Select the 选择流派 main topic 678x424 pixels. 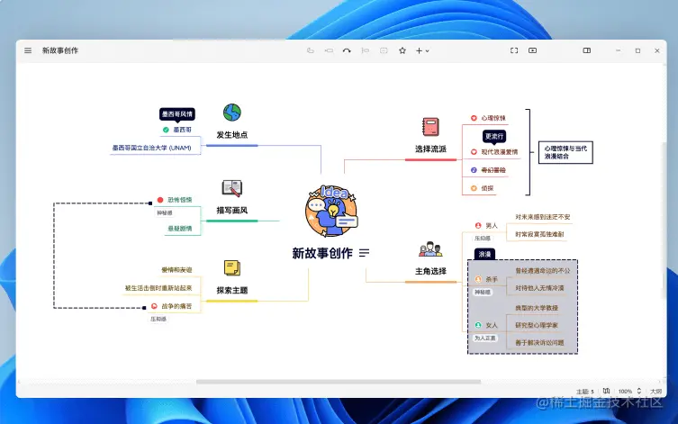pos(430,149)
